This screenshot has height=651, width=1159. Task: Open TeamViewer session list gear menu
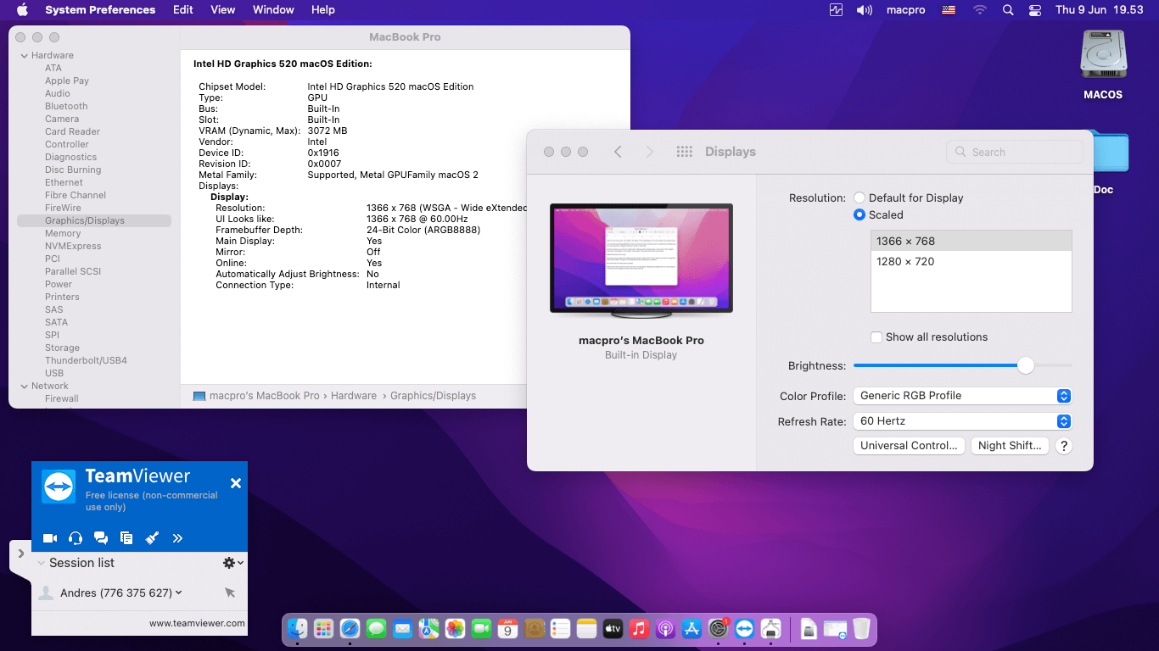coord(233,563)
